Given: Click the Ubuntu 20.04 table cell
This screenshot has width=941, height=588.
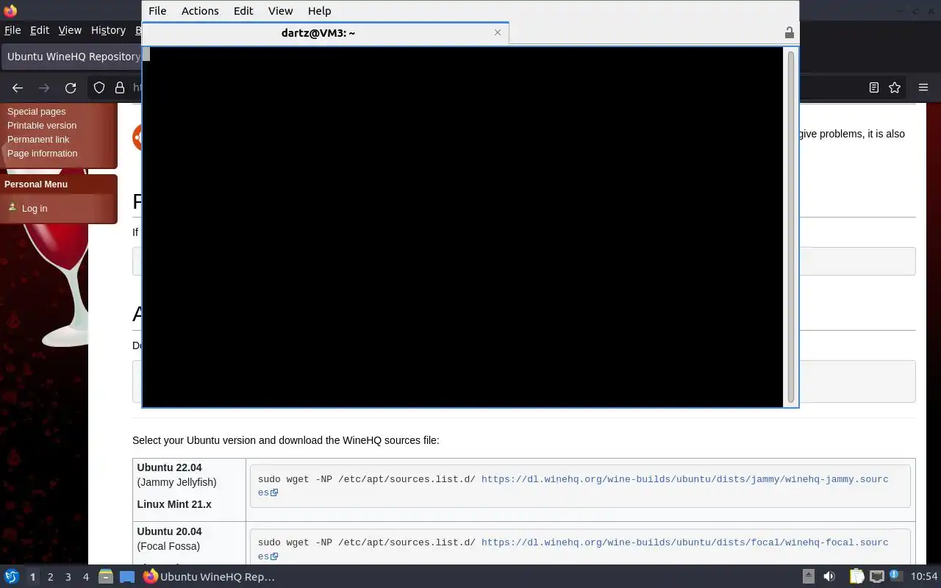Looking at the screenshot, I should click(190, 543).
